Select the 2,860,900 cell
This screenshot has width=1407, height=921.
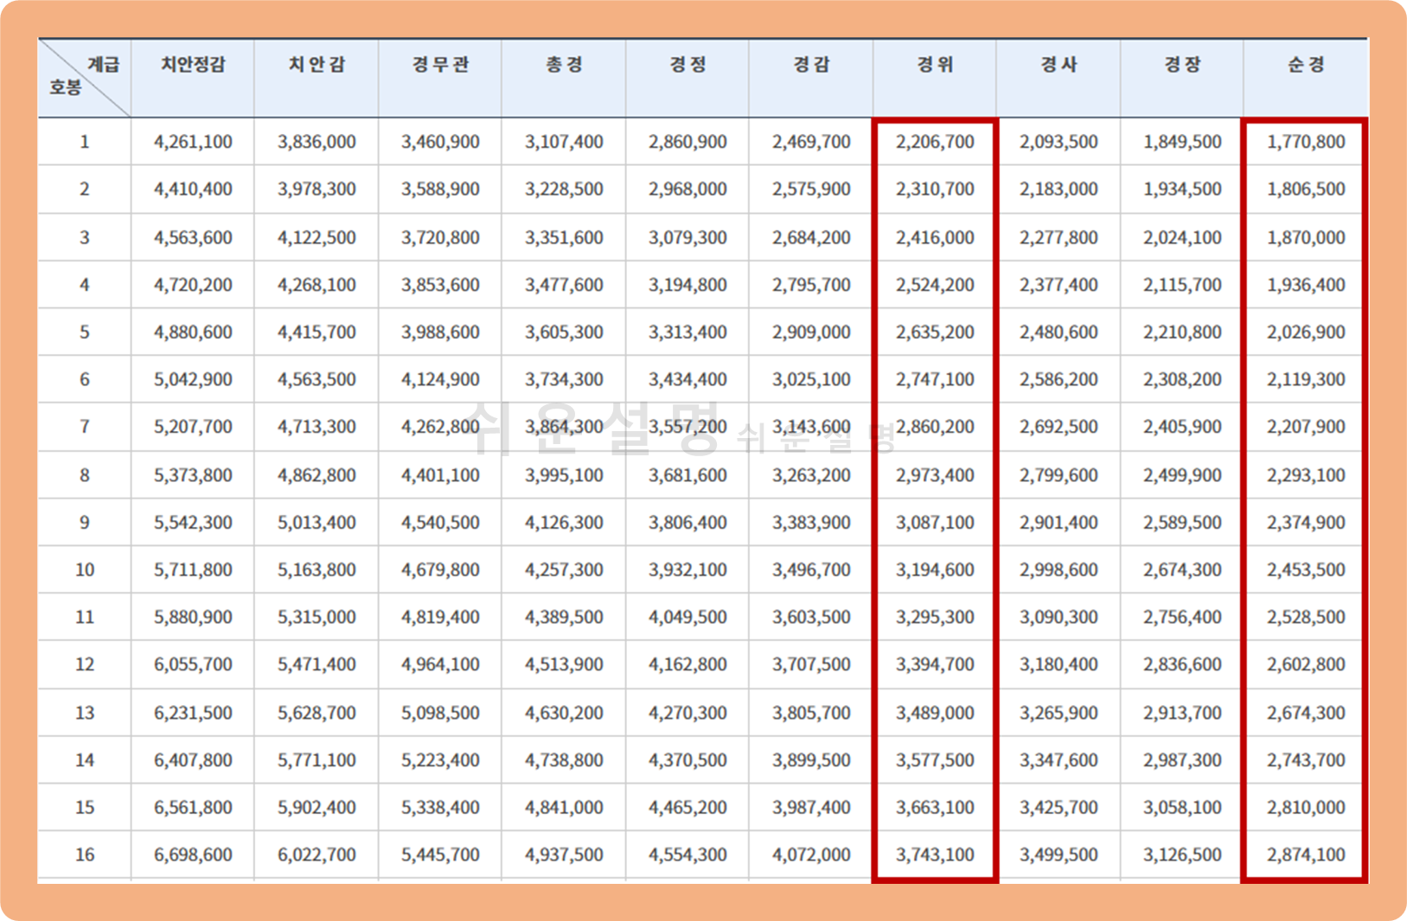tap(688, 142)
